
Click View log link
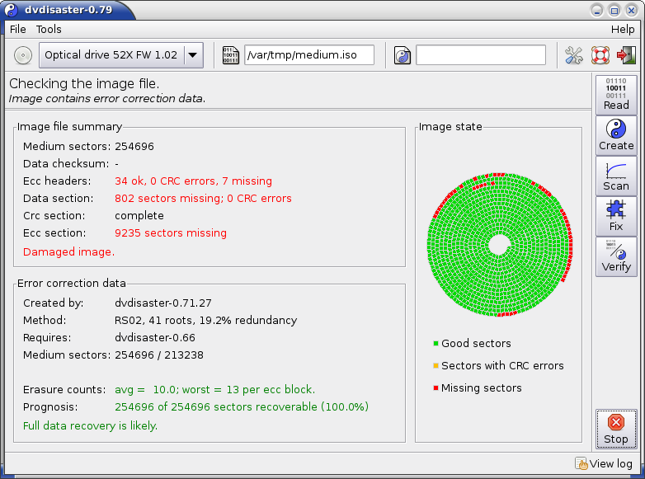(605, 463)
